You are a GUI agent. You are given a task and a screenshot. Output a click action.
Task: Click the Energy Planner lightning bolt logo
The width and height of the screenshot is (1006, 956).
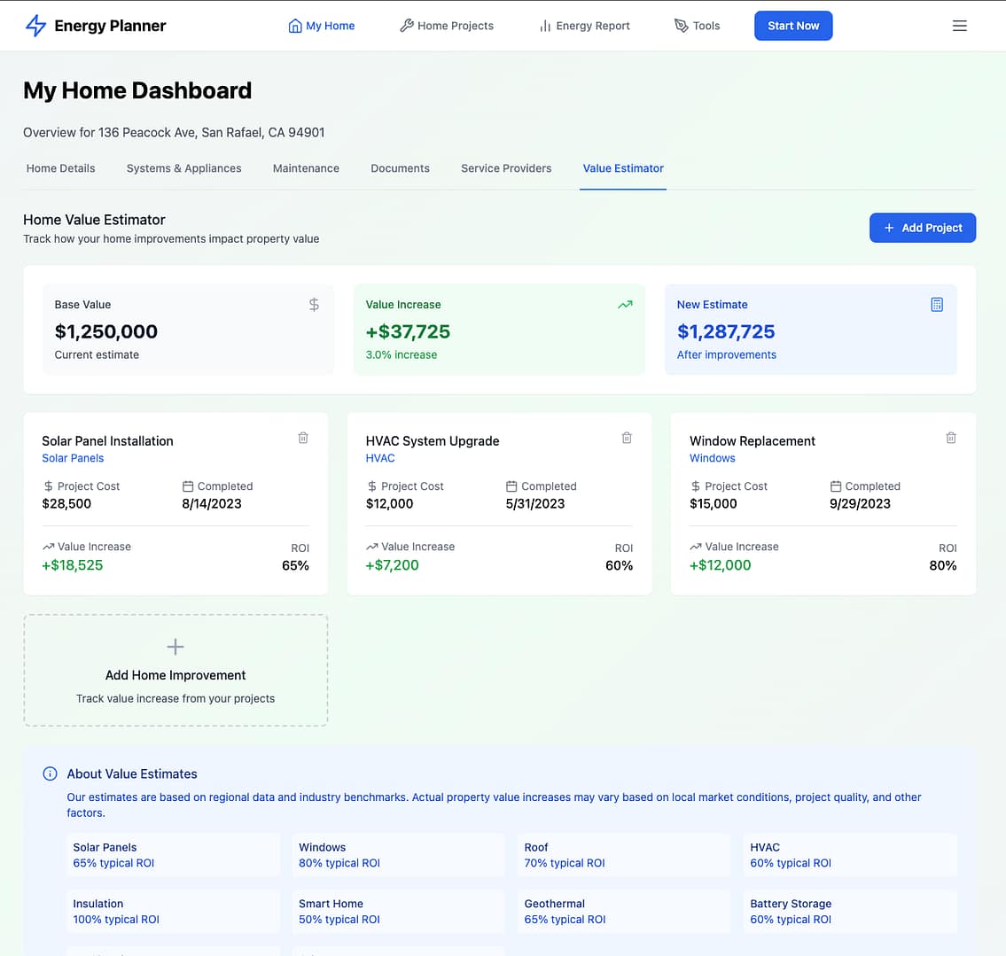point(36,26)
